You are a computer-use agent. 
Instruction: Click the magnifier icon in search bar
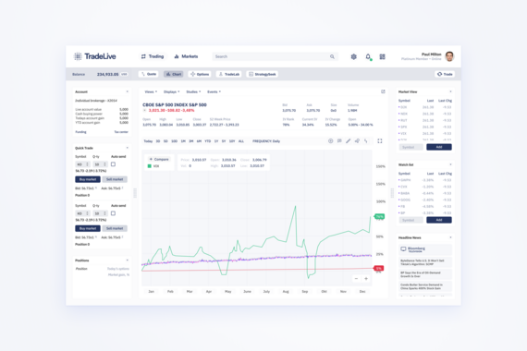pyautogui.click(x=332, y=56)
